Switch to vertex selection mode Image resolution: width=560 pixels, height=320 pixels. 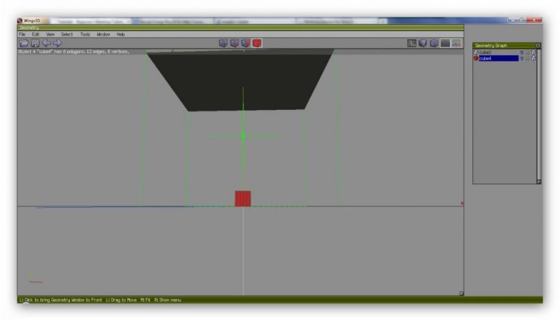[x=223, y=43]
